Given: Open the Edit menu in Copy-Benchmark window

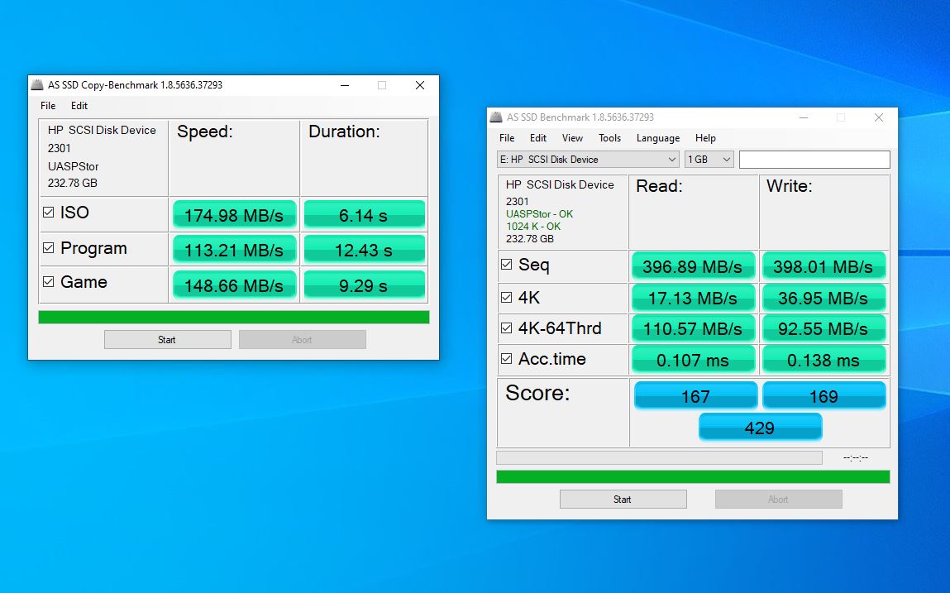Looking at the screenshot, I should [79, 106].
